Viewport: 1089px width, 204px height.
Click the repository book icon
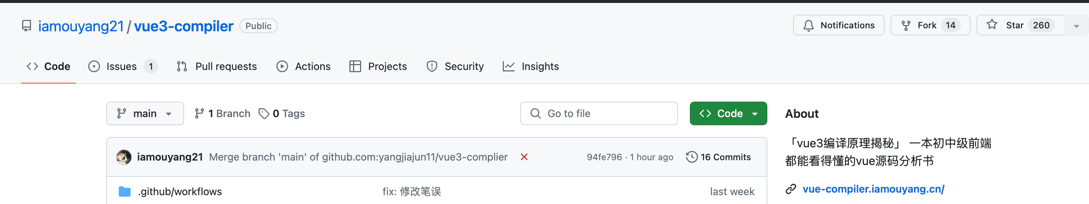click(x=27, y=26)
